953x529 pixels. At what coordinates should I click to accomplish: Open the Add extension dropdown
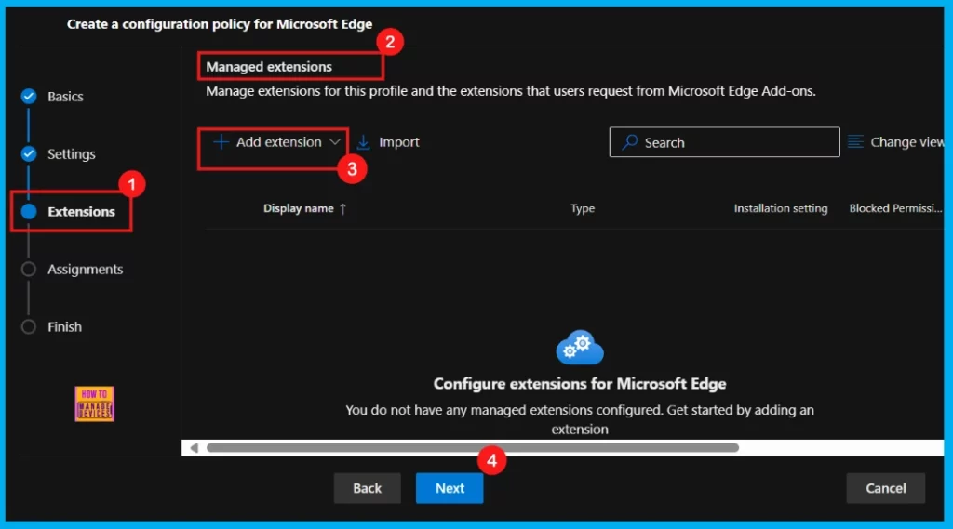click(x=275, y=142)
